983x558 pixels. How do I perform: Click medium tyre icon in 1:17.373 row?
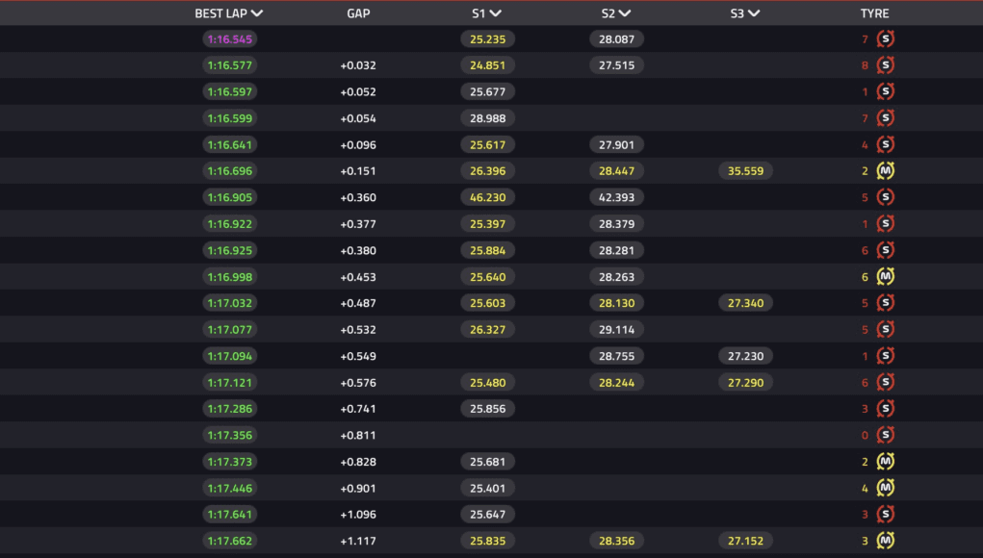point(885,462)
